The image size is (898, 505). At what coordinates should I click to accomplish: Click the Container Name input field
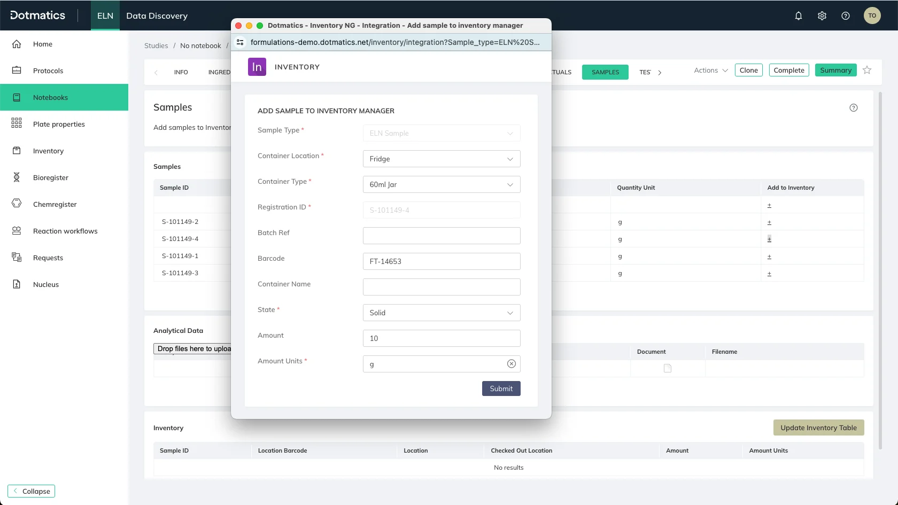point(442,287)
